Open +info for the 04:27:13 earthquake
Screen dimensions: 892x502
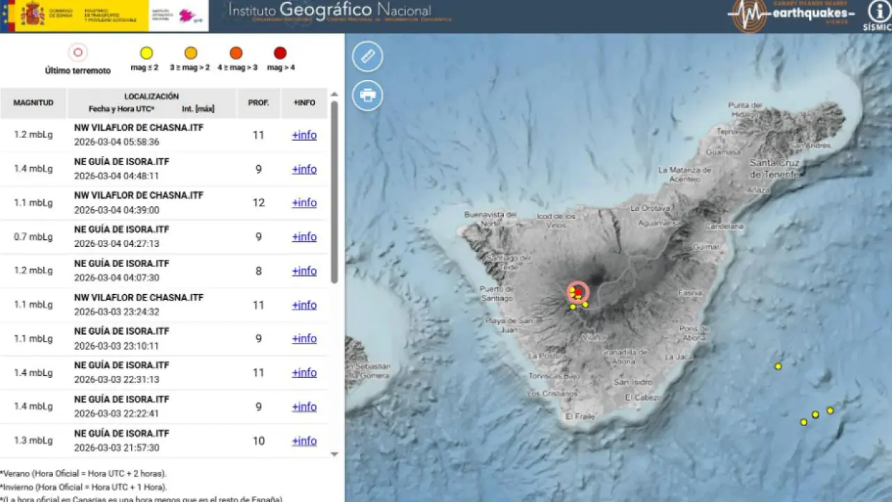pyautogui.click(x=304, y=237)
